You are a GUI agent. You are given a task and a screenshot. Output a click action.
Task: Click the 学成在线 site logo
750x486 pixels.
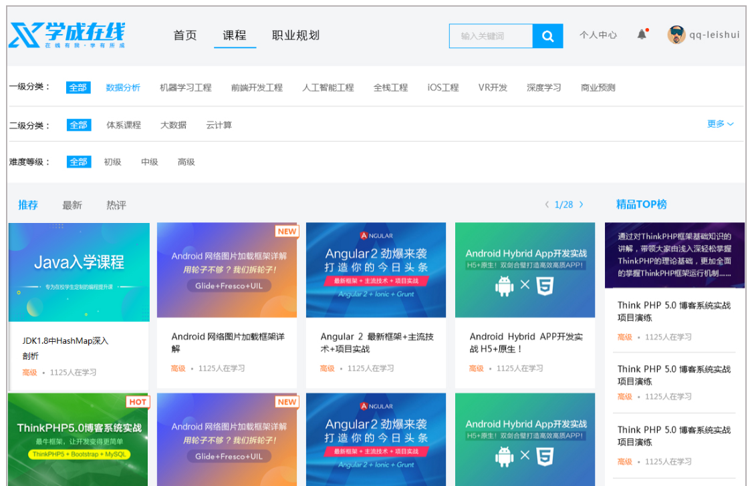click(67, 35)
